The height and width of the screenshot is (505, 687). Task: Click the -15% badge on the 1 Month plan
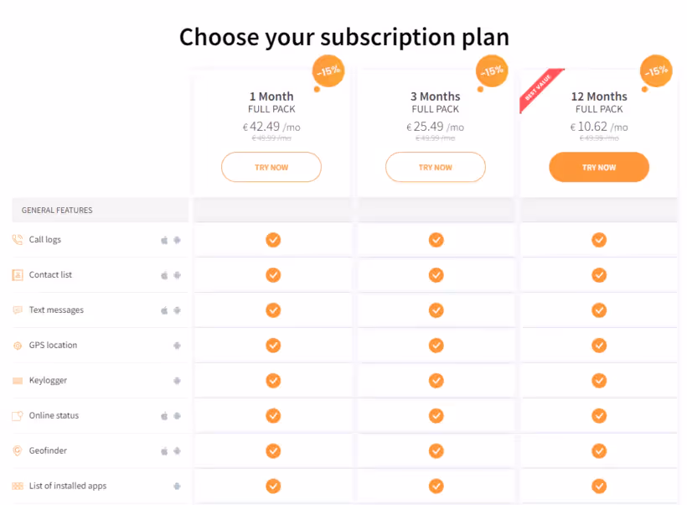coord(328,71)
